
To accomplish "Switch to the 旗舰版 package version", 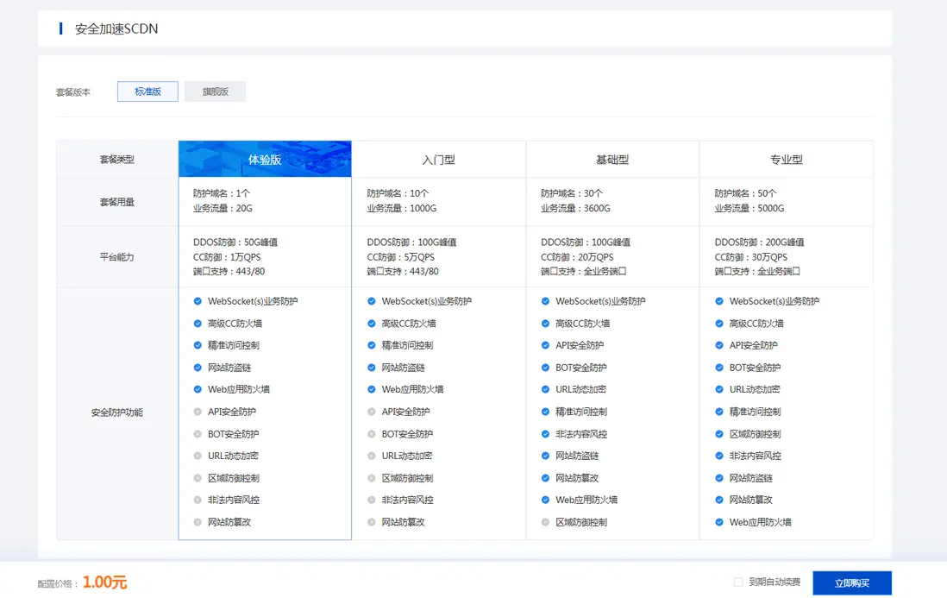I will [215, 91].
